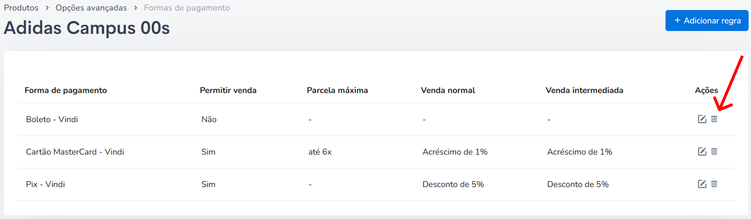Go to Produtos breadcrumb link
This screenshot has height=219, width=751.
pos(21,8)
